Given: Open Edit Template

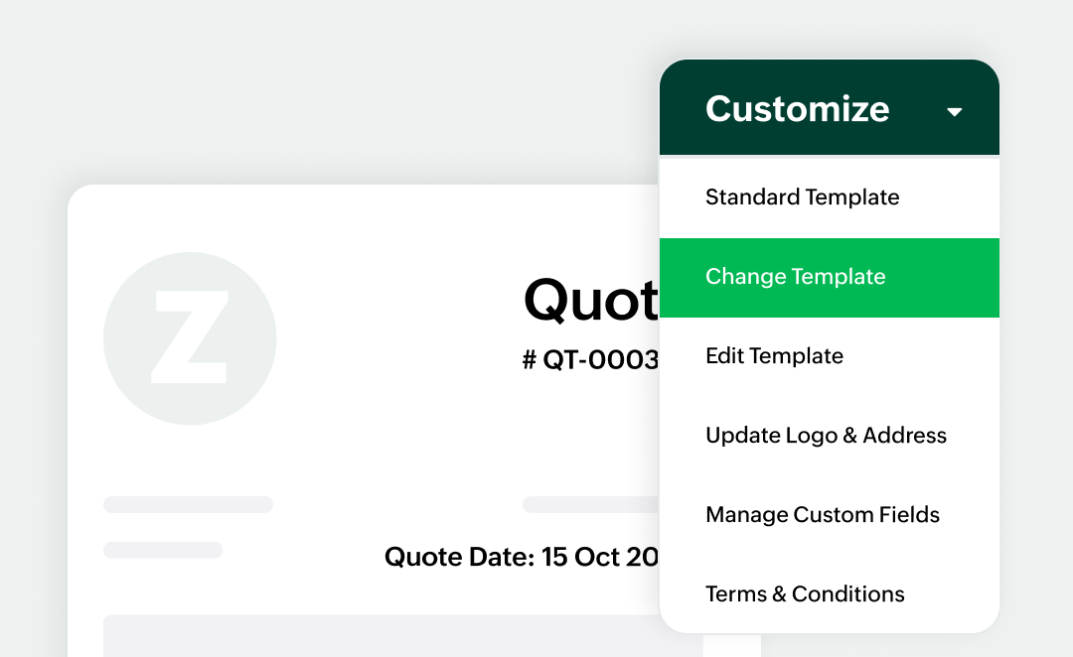Looking at the screenshot, I should [x=774, y=356].
